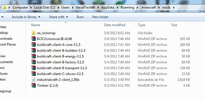Click the buildcraft-client-B-energy-3.1.5 archive icon
The height and width of the screenshot is (100, 205).
[34, 56]
